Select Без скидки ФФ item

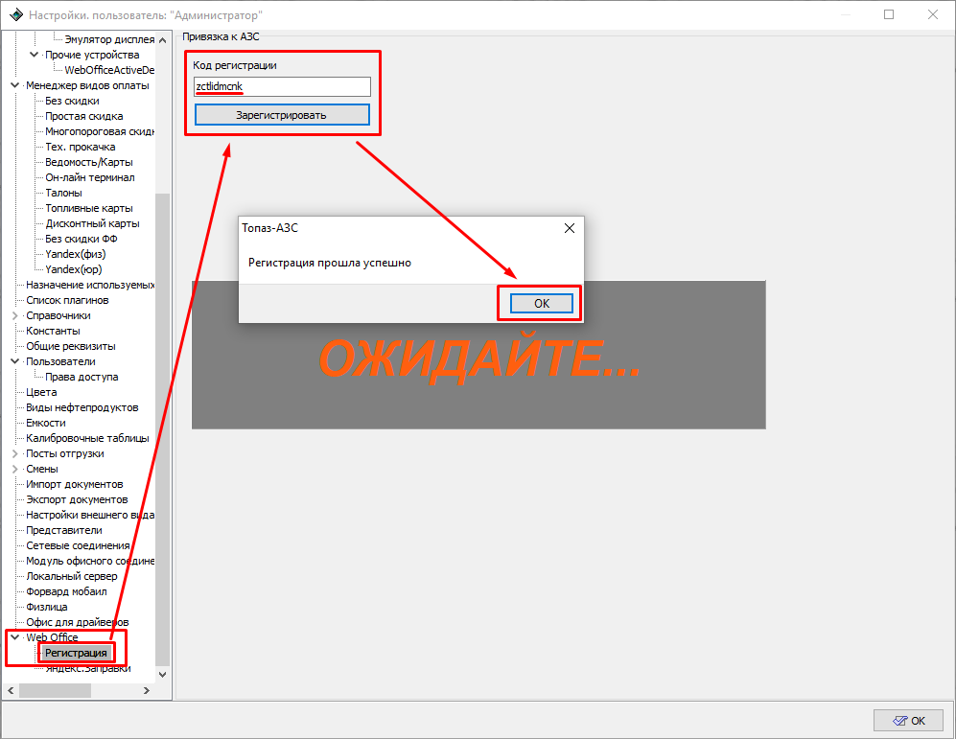tap(82, 239)
